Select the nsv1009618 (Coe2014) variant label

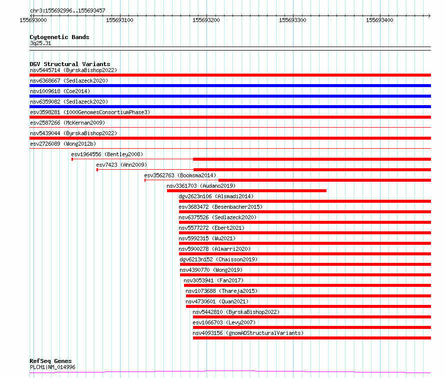click(60, 91)
